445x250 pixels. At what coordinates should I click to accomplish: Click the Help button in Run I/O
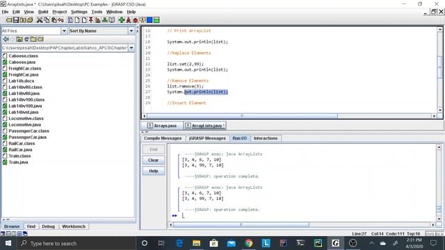[153, 171]
